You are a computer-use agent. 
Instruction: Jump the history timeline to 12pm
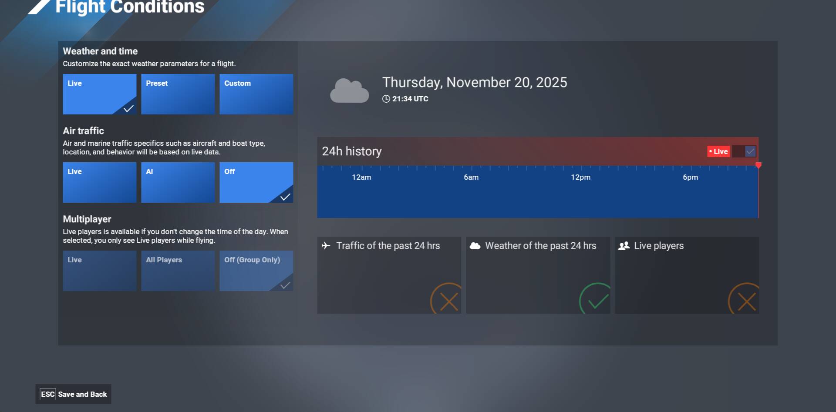(581, 177)
